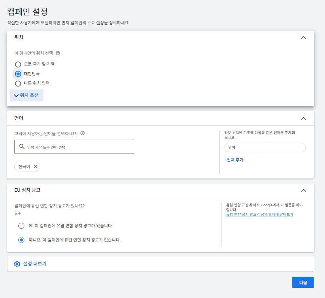The image size is (325, 298).
Task: Click the gear icon for 설정 더보기
Action: click(x=17, y=264)
